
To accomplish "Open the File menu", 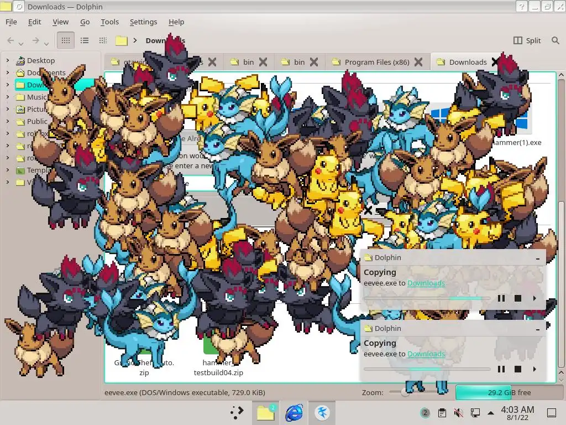I will tap(11, 22).
